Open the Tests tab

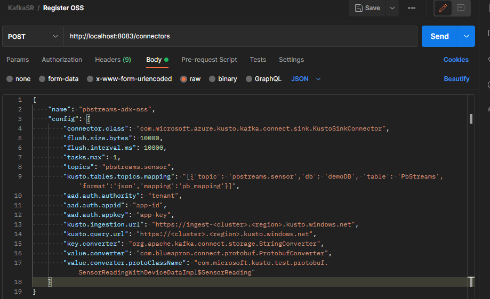[258, 60]
